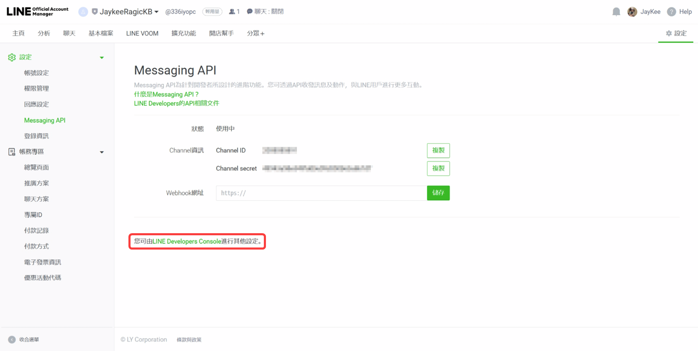Click the © LY Corporation footer text
This screenshot has width=698, height=351.
[x=144, y=339]
